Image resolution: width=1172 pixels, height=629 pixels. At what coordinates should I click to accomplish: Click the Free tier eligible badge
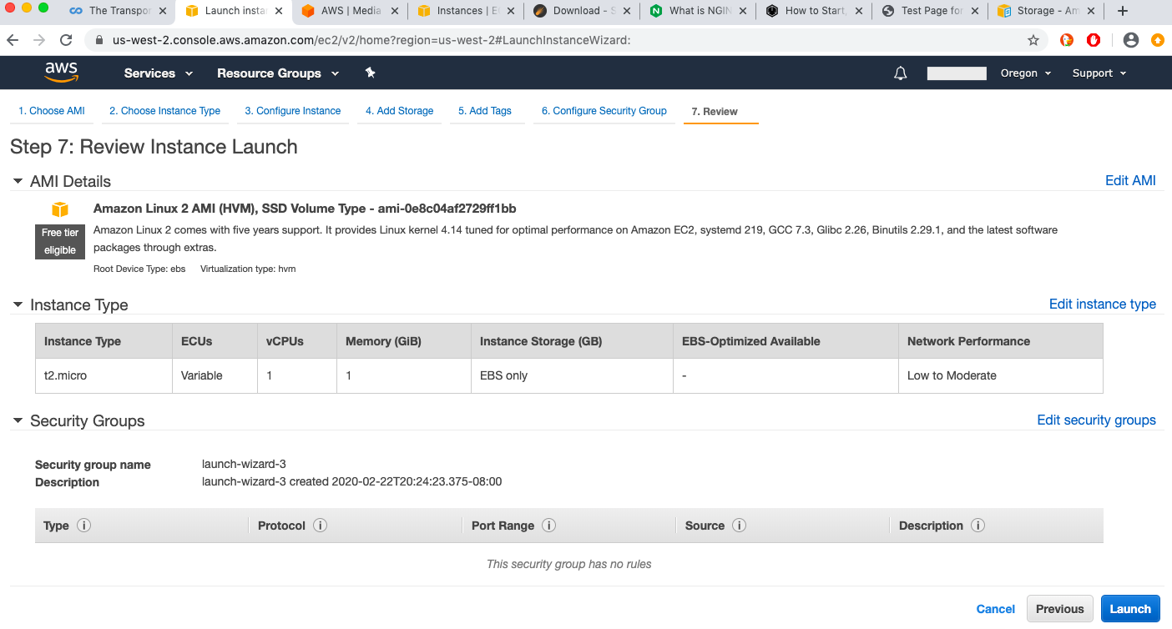[60, 241]
